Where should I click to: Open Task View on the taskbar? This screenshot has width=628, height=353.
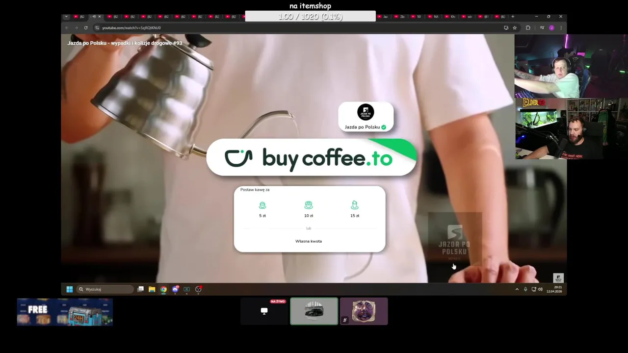(141, 289)
